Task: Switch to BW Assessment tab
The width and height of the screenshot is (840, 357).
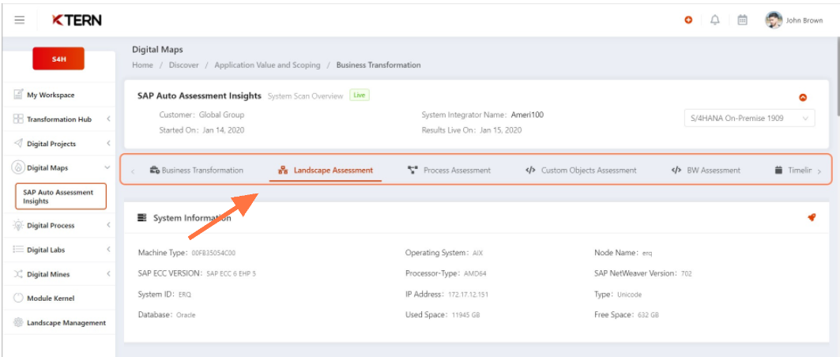Action: click(706, 170)
